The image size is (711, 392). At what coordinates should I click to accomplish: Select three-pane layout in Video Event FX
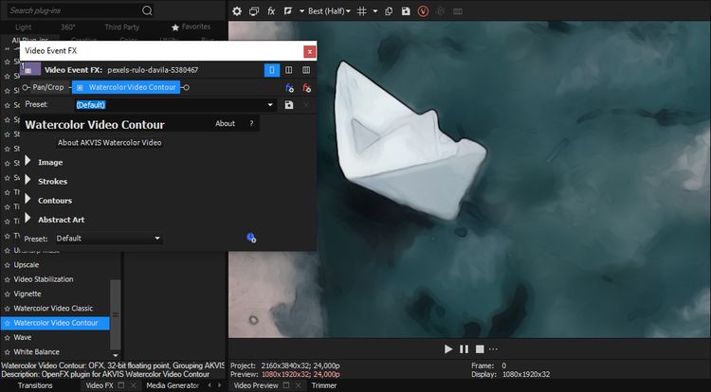coord(306,70)
